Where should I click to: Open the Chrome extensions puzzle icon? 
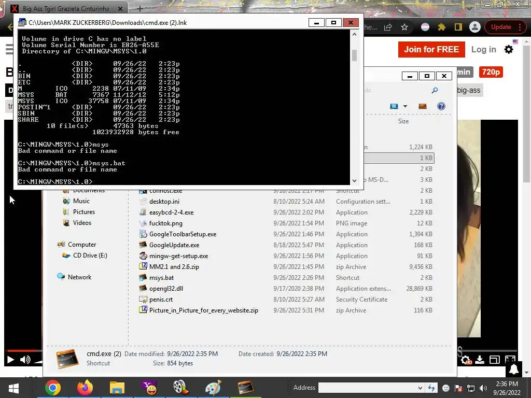(442, 27)
